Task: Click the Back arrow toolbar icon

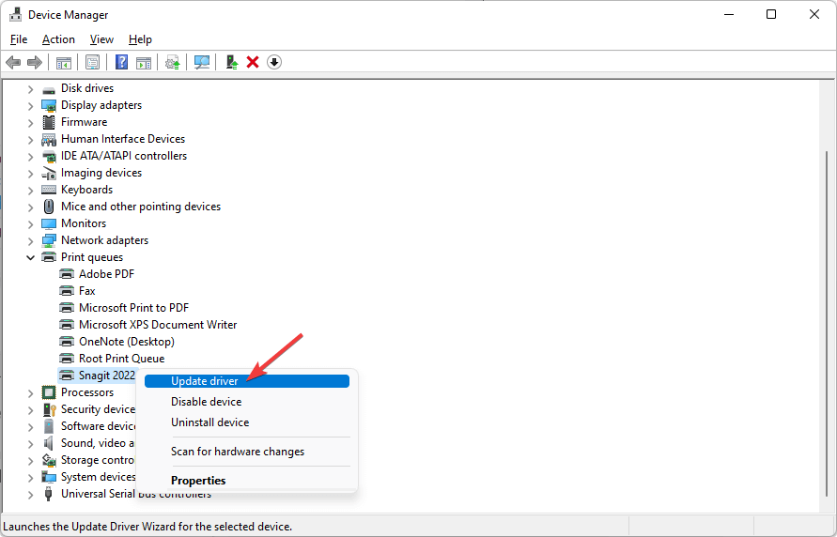Action: click(13, 62)
